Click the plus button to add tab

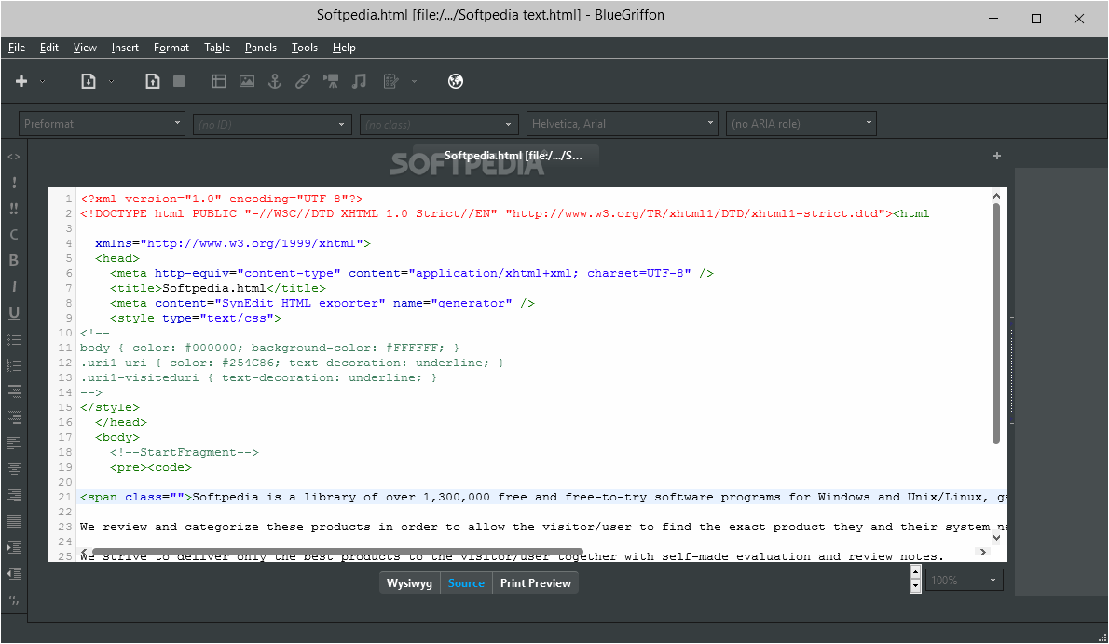tap(997, 156)
